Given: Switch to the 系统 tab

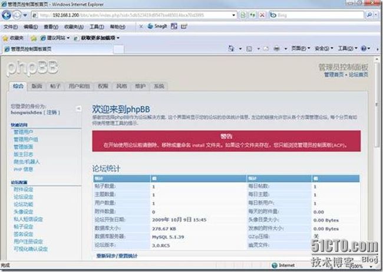Looking at the screenshot, I should [159, 86].
